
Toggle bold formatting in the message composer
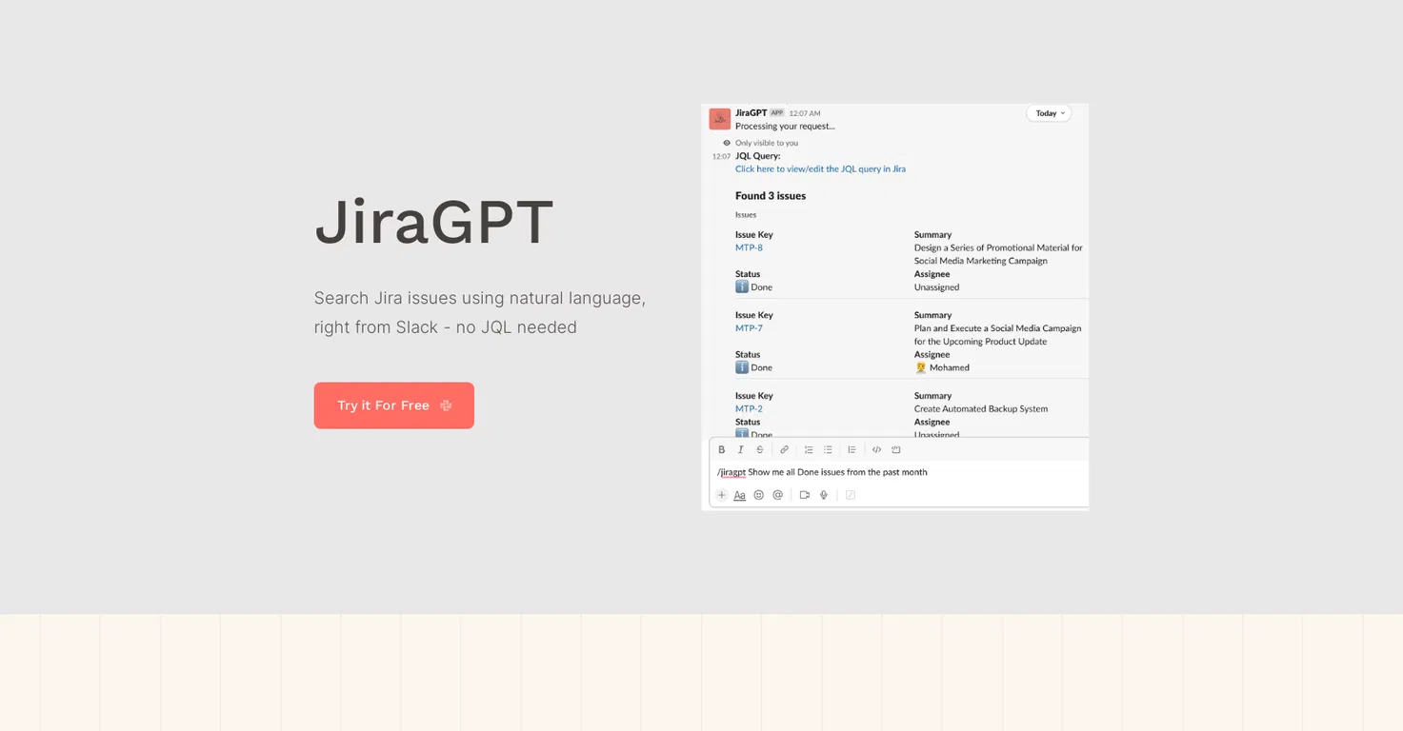tap(721, 450)
